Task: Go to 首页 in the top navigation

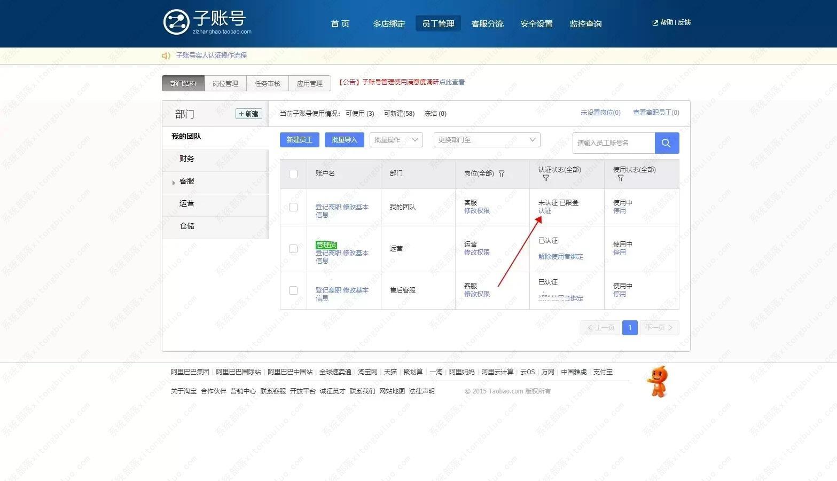Action: click(340, 23)
